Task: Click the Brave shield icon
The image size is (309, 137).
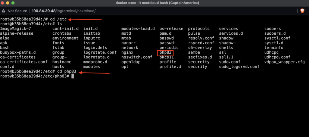Action: 302,11
